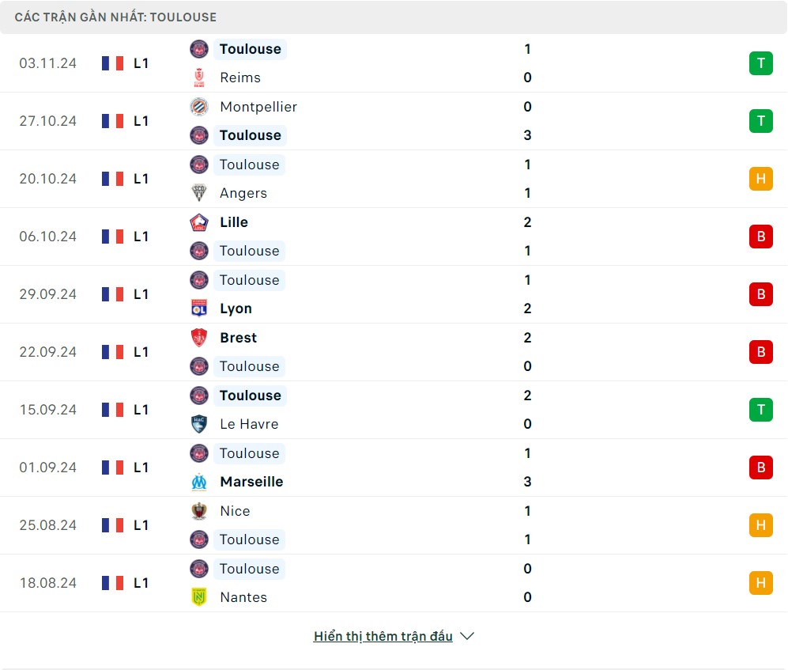Click the 01.09.24 match date
The height and width of the screenshot is (670, 788).
(x=48, y=467)
